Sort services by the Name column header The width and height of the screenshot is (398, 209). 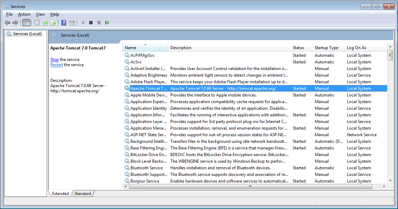pyautogui.click(x=145, y=48)
